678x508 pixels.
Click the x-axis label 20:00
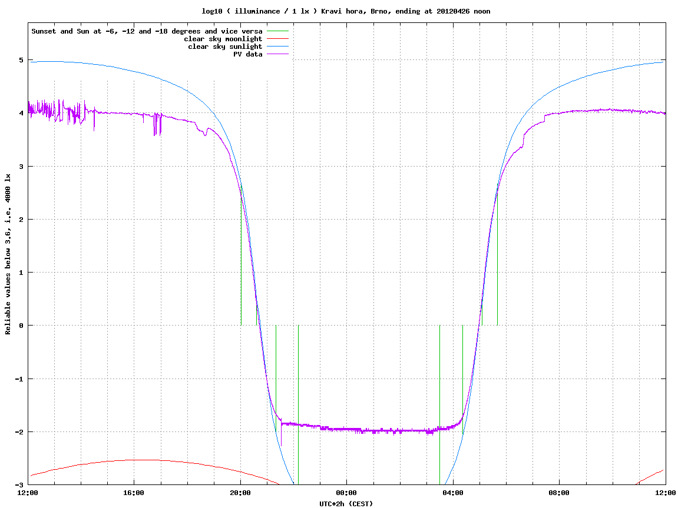[x=240, y=493]
